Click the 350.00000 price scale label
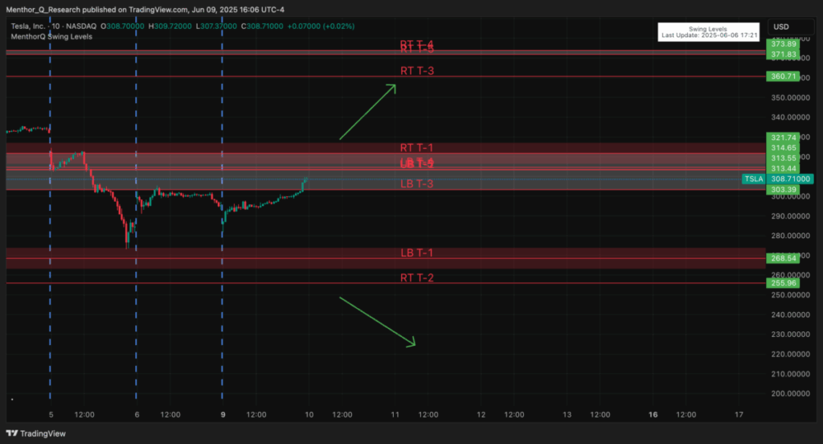Viewport: 823px width, 444px height. [791, 98]
